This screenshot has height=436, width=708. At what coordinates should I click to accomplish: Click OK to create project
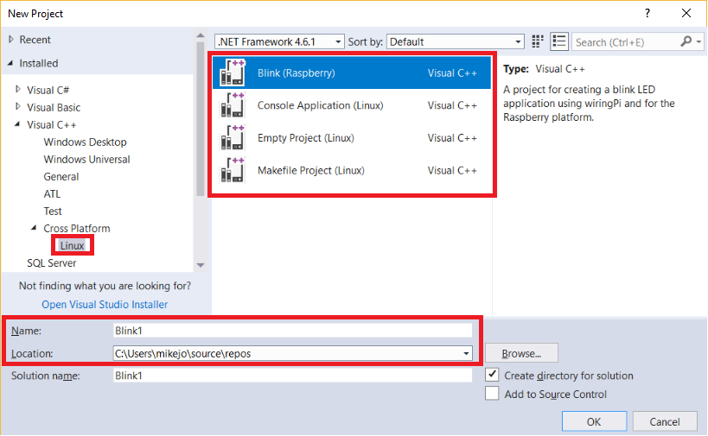(594, 421)
